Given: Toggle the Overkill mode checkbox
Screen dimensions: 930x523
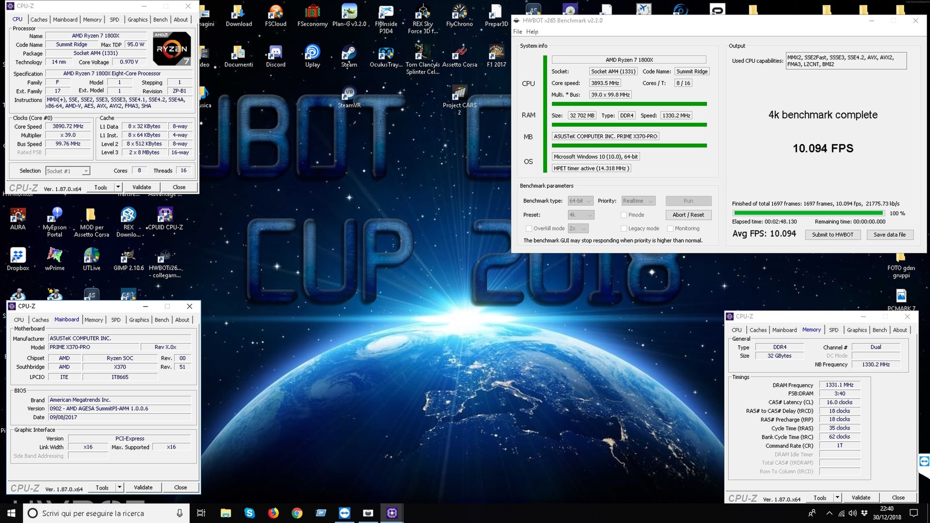Looking at the screenshot, I should click(529, 229).
